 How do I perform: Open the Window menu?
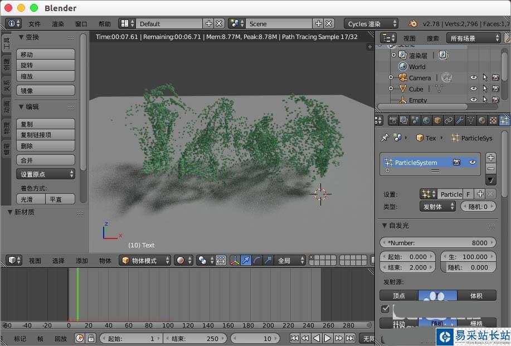pos(81,24)
